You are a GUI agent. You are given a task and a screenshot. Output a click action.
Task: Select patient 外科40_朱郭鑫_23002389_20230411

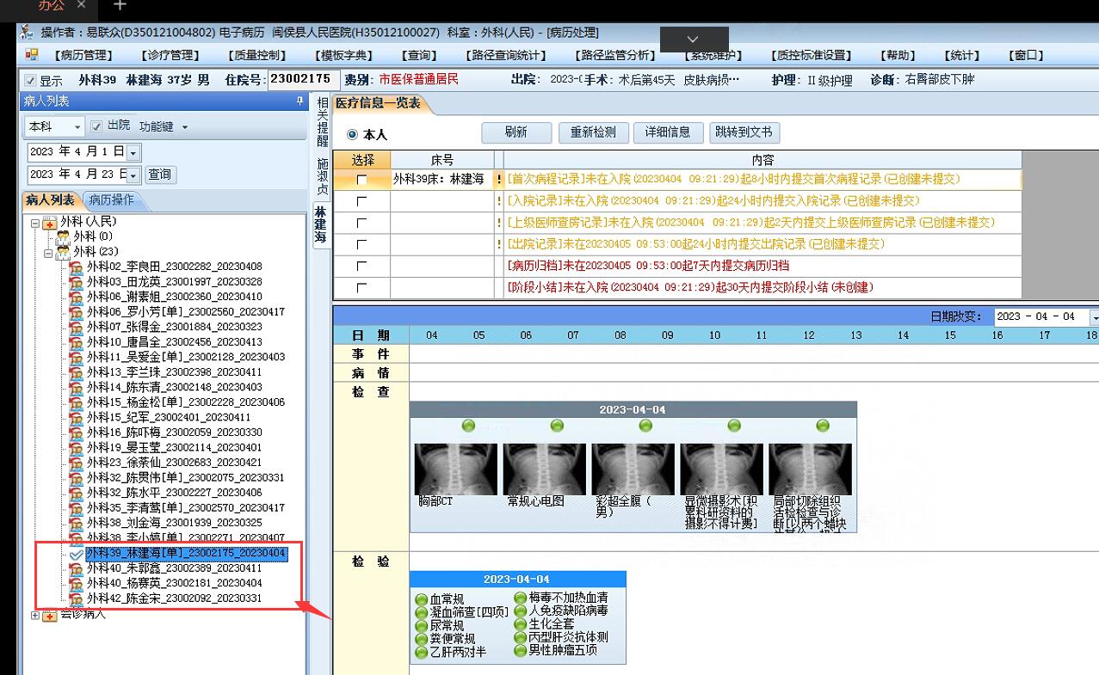pos(174,568)
